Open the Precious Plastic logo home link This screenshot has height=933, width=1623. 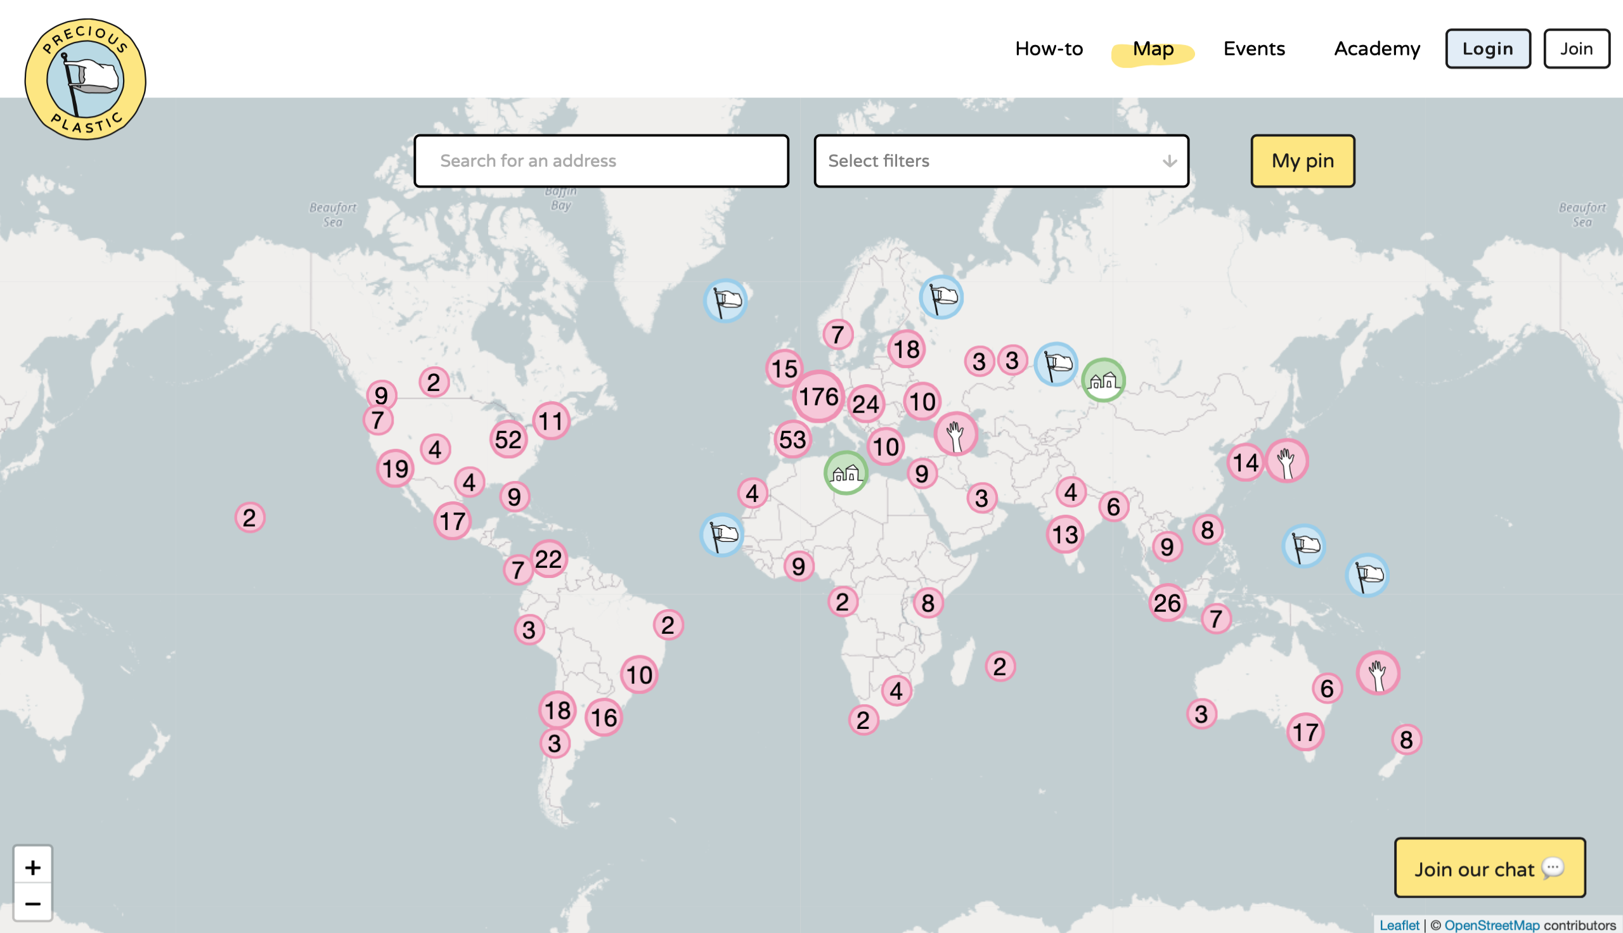(x=85, y=79)
